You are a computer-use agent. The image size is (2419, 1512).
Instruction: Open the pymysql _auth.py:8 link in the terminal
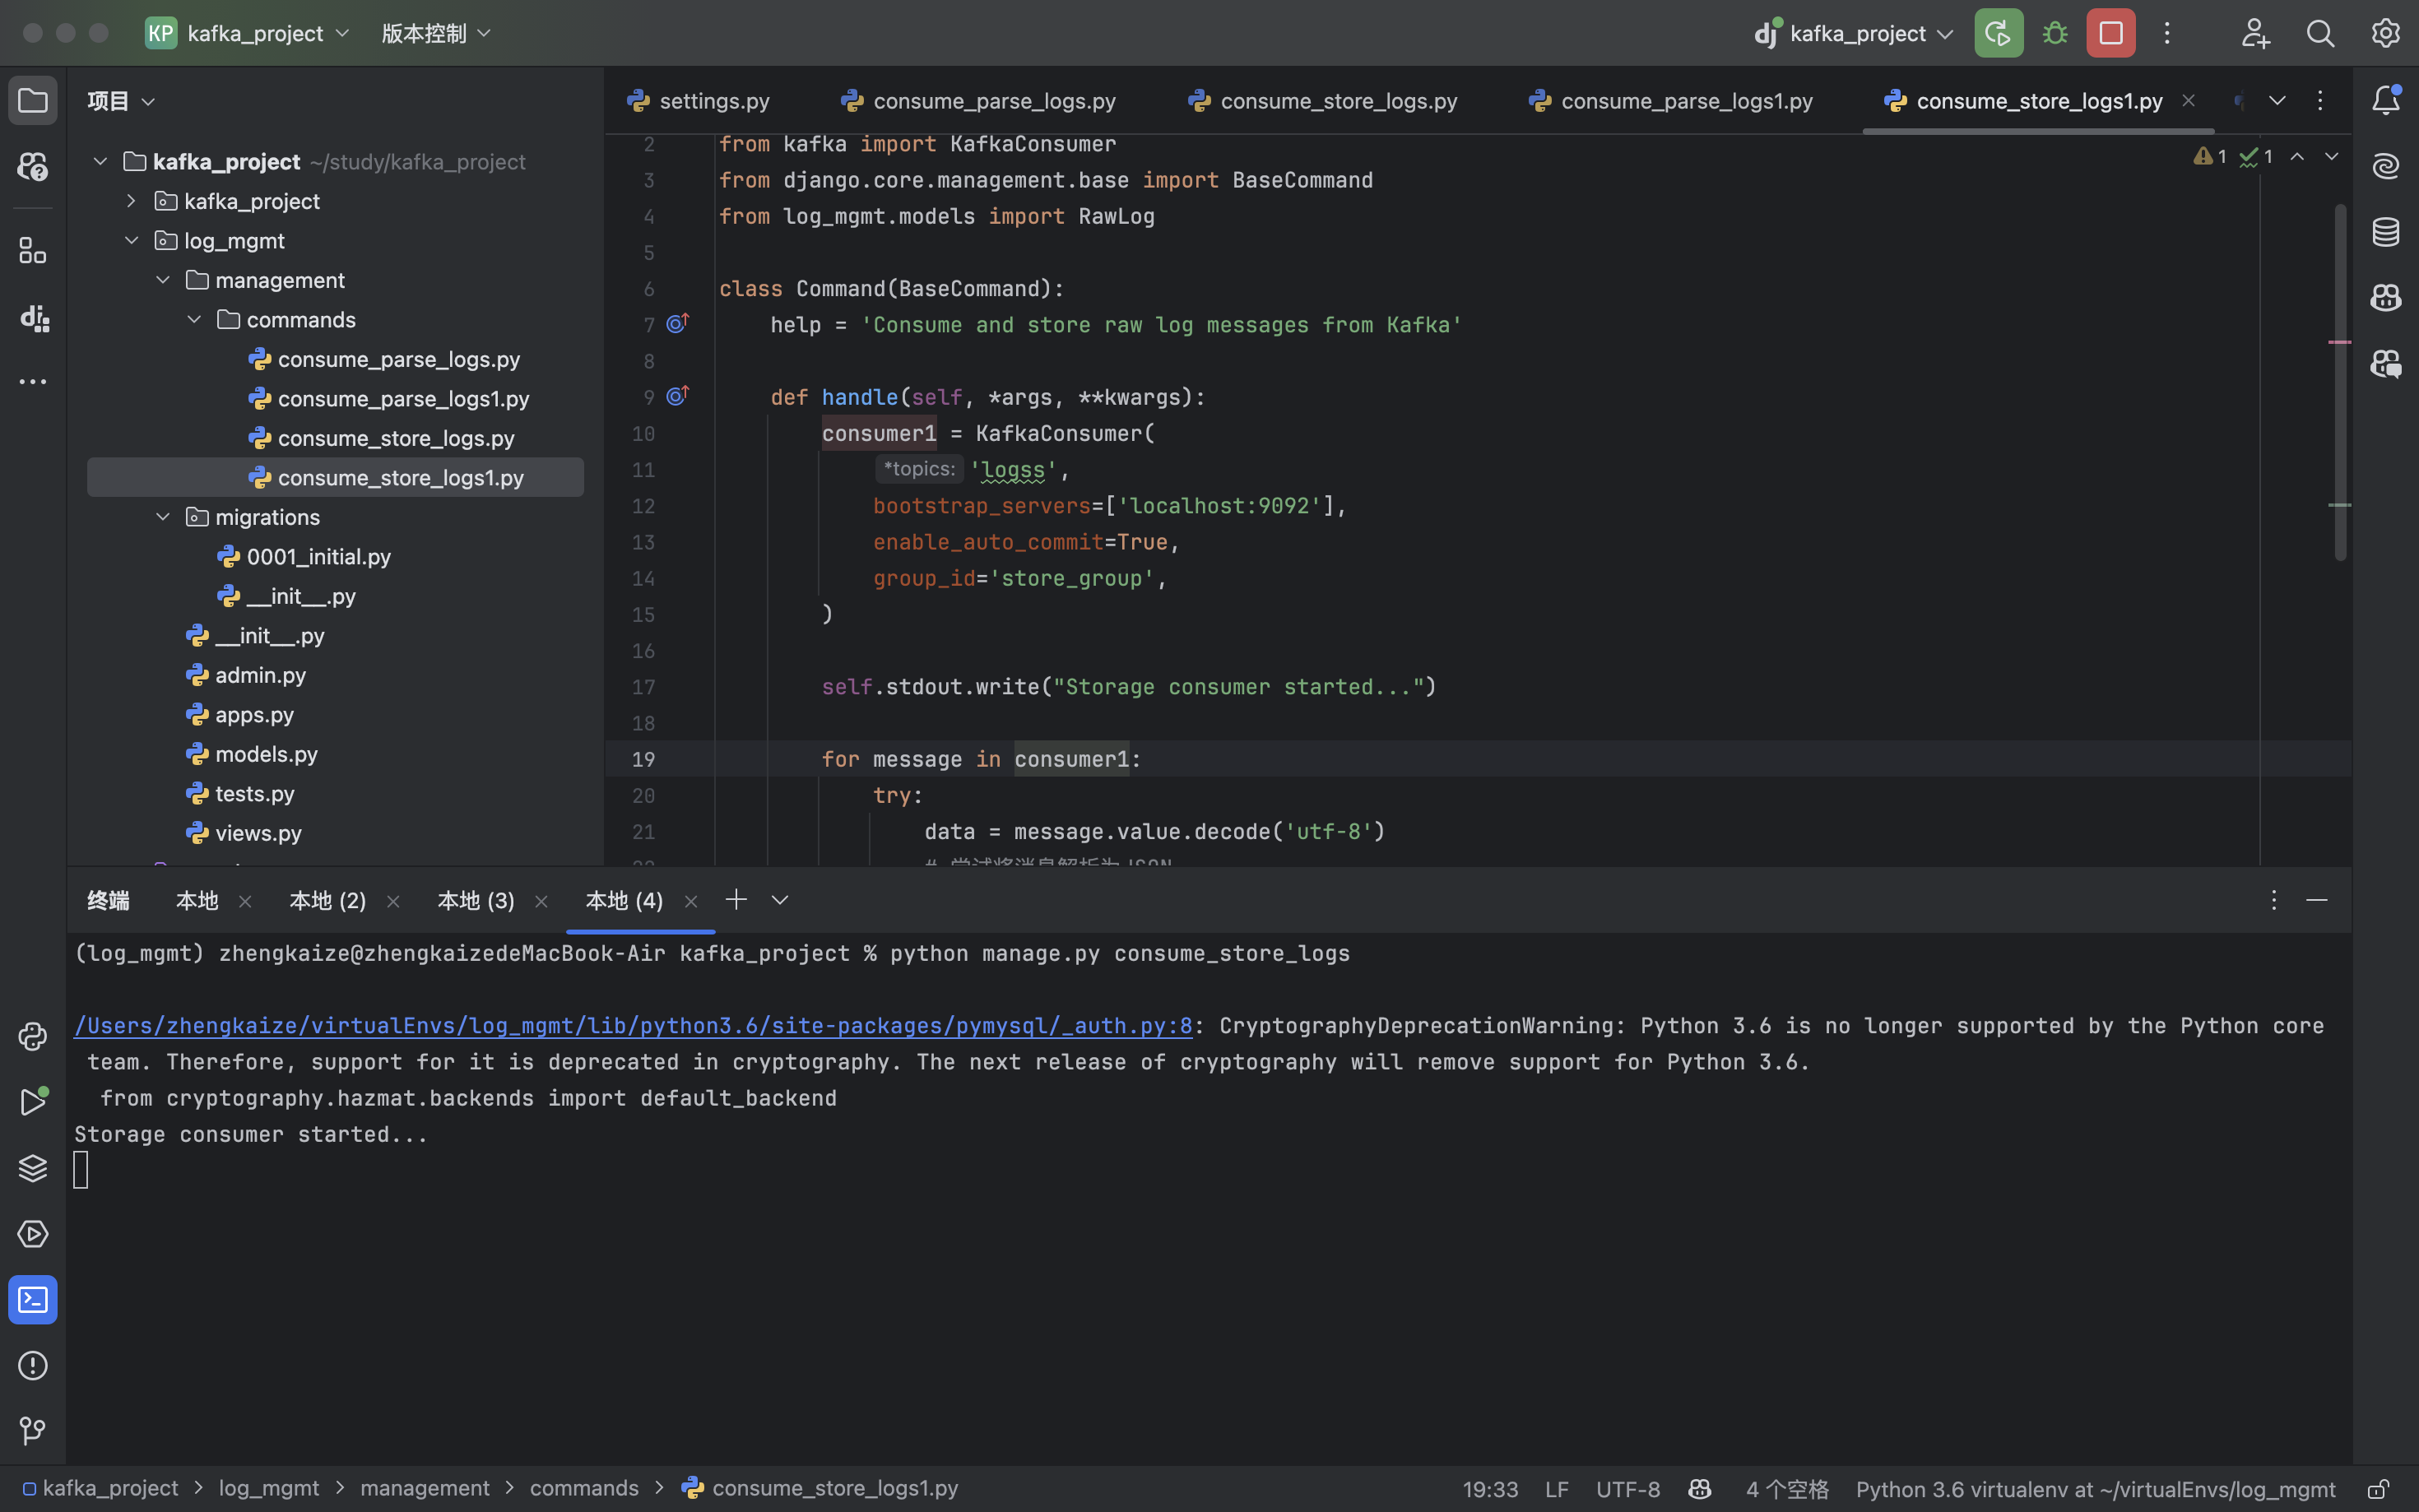point(632,1026)
